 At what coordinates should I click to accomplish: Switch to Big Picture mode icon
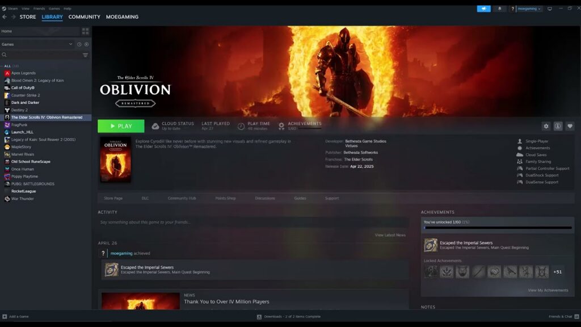[x=549, y=9]
